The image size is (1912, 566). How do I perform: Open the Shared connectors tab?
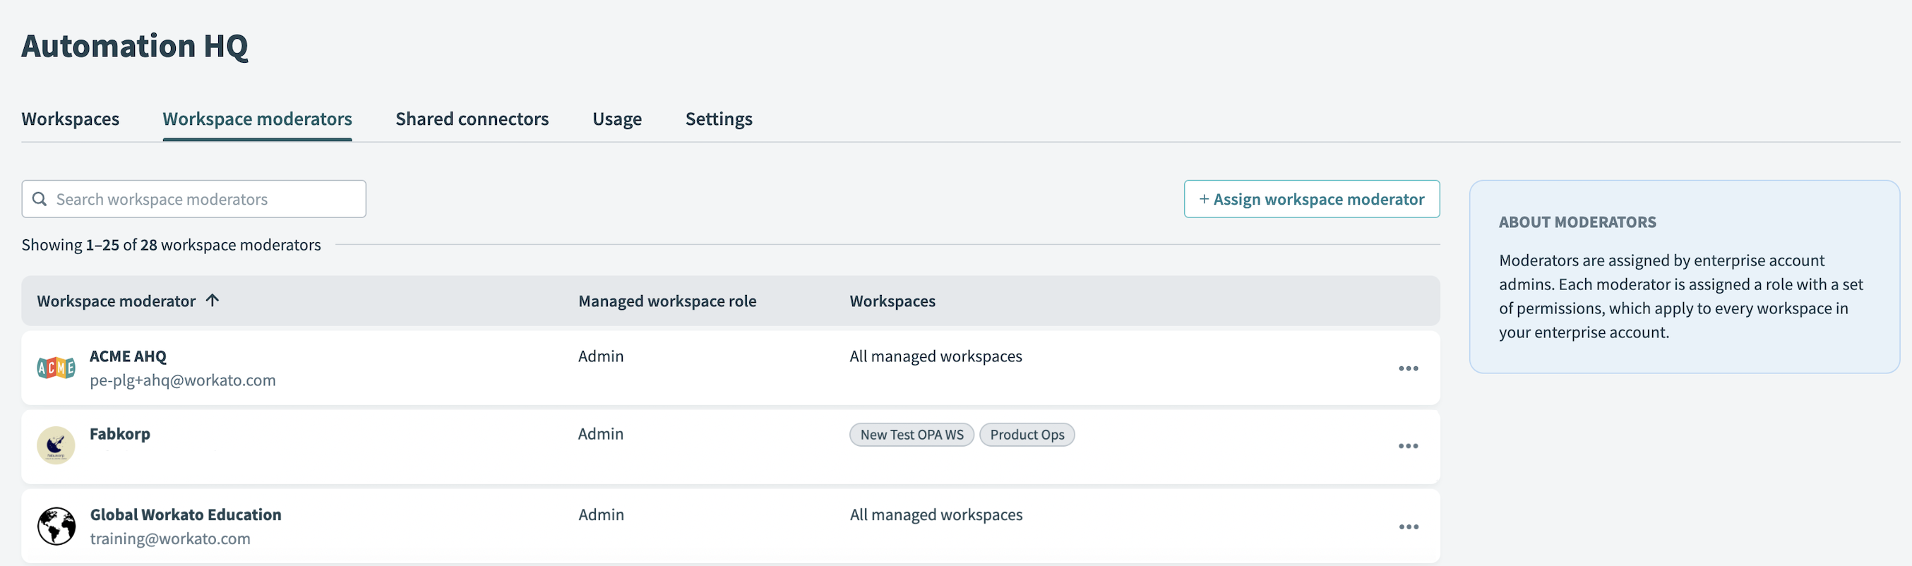click(472, 119)
